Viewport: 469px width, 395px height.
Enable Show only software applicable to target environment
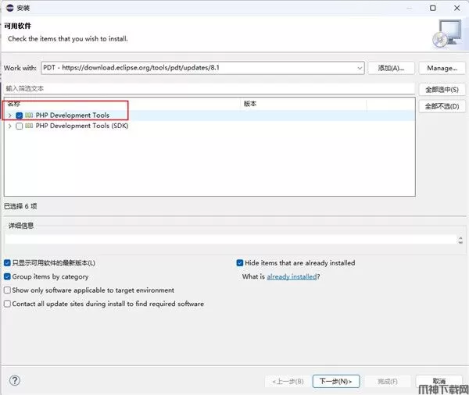[x=8, y=290]
